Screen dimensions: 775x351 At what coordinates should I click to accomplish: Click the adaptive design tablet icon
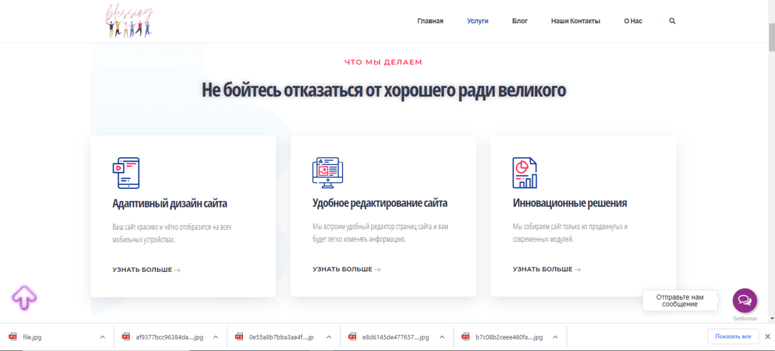click(x=126, y=173)
